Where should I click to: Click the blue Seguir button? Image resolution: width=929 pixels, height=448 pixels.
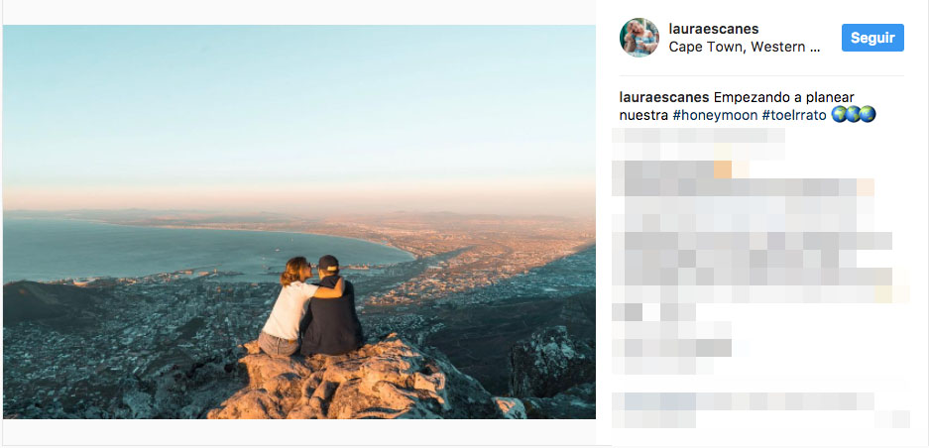click(872, 38)
